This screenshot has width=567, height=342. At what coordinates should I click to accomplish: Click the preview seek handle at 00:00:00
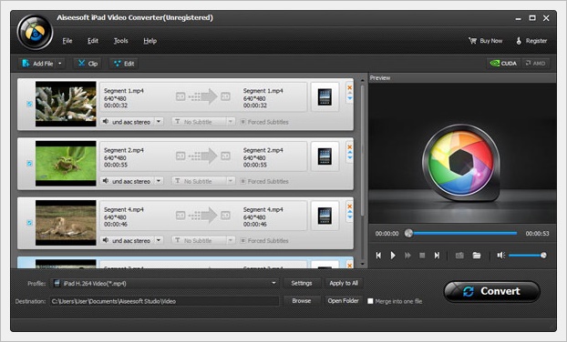408,233
